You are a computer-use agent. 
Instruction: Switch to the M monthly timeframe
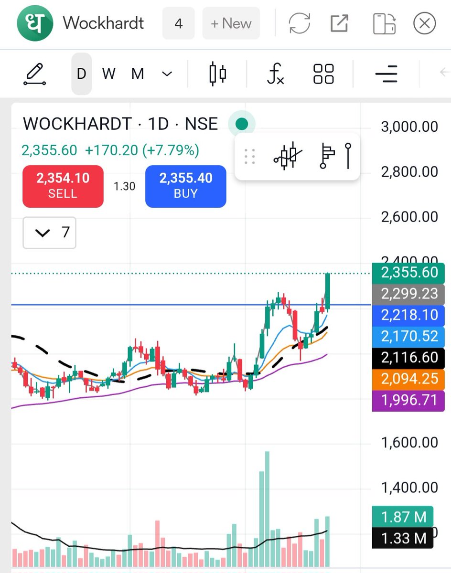coord(138,74)
